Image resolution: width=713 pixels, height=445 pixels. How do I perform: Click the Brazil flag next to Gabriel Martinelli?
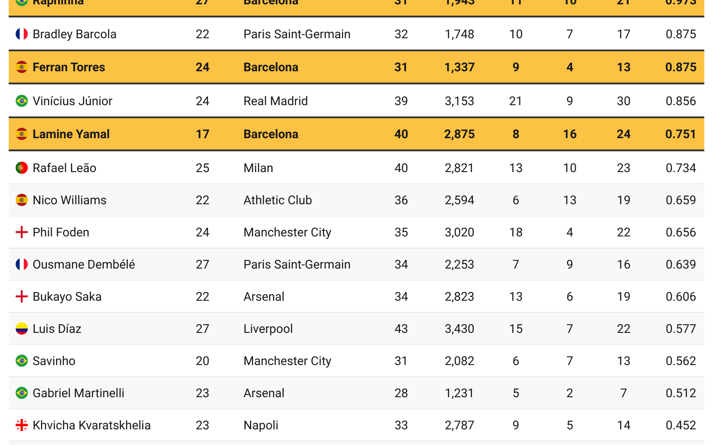click(x=22, y=393)
